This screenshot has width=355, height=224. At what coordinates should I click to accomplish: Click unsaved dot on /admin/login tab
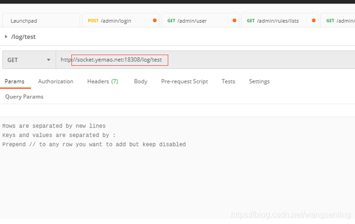pos(155,20)
